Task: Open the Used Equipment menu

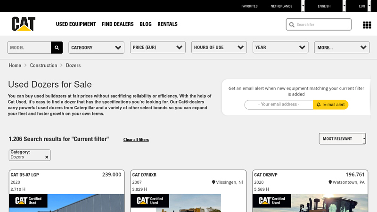Action: tap(76, 24)
